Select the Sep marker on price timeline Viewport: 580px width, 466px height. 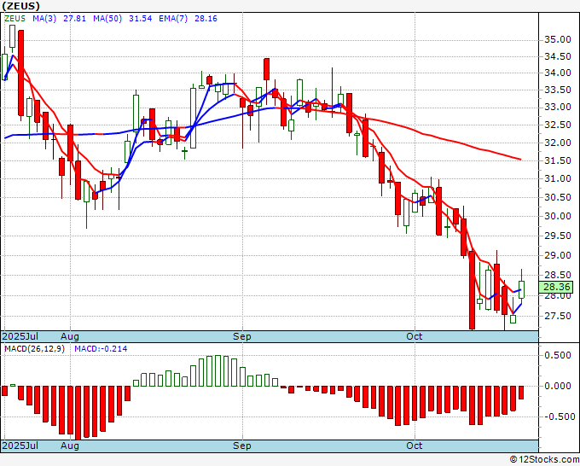click(242, 336)
